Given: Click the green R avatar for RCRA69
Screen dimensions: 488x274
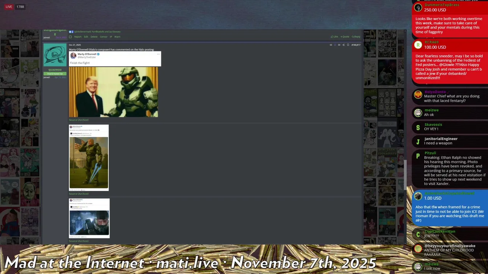Looking at the screenshot, I should pyautogui.click(x=418, y=45).
